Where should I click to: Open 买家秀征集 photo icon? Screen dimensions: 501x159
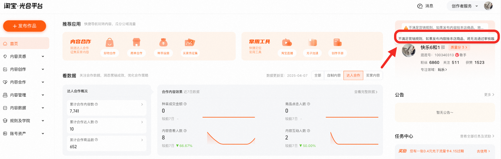190,42
